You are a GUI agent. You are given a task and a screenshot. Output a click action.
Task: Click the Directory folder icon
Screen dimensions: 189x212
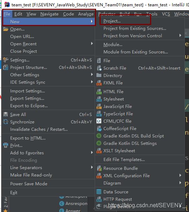(99, 75)
